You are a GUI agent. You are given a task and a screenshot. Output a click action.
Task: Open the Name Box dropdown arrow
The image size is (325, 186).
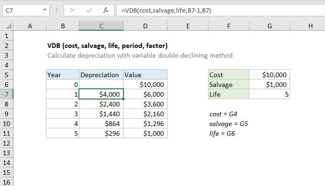[45, 10]
